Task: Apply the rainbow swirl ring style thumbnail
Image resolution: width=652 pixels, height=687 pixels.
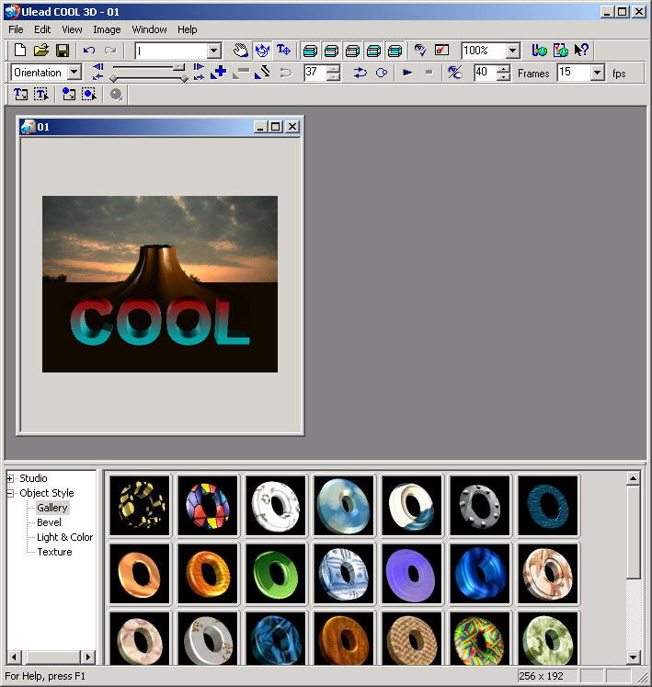Action: click(480, 639)
